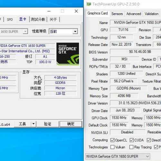Click the Shaders value 1280 Unified
This screenshot has height=161, width=161.
tap(126, 74)
